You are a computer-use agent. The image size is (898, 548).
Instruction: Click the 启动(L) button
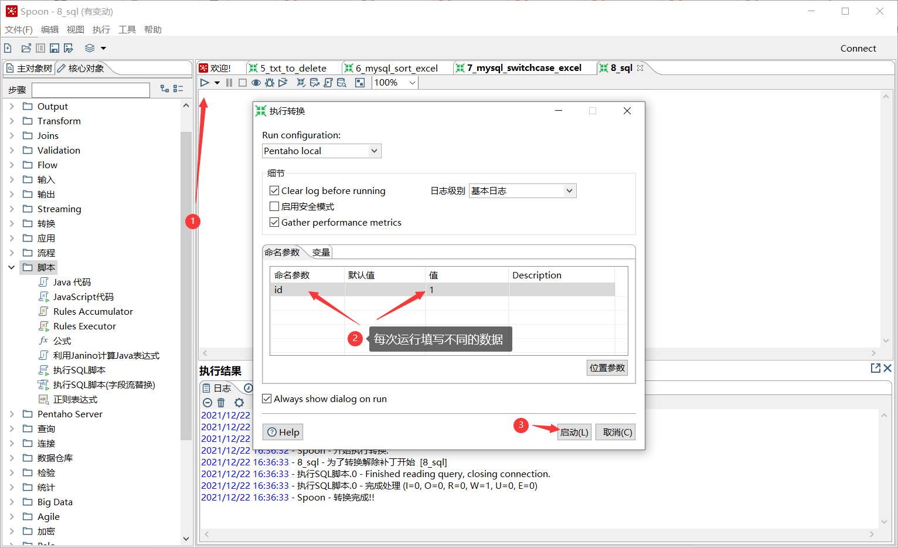[x=574, y=432]
